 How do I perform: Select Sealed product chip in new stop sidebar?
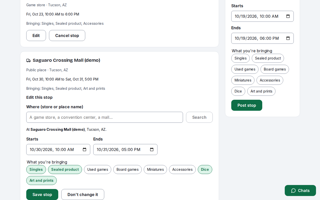(x=268, y=58)
